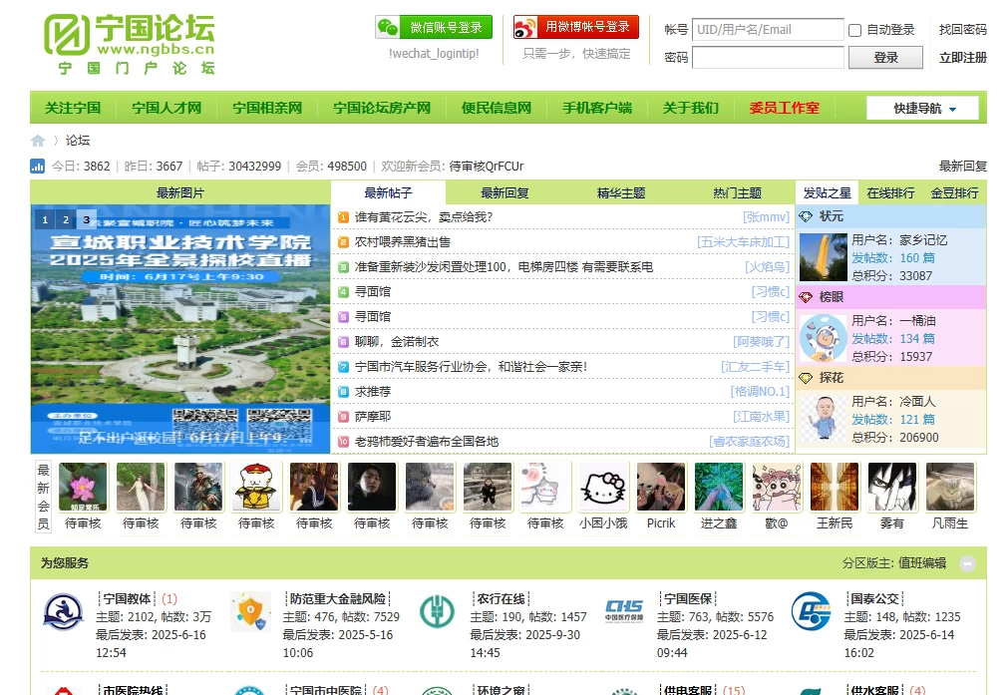
Task: Open the 国泰公交 forum icon
Action: (x=811, y=612)
